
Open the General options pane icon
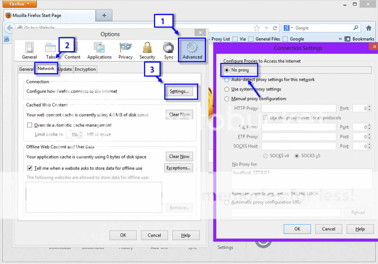pos(30,51)
